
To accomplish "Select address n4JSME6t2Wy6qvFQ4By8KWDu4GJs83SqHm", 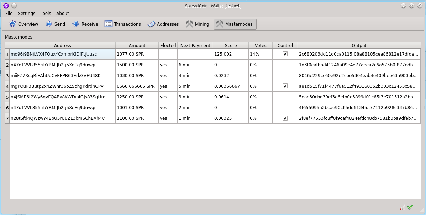I will tap(63, 97).
